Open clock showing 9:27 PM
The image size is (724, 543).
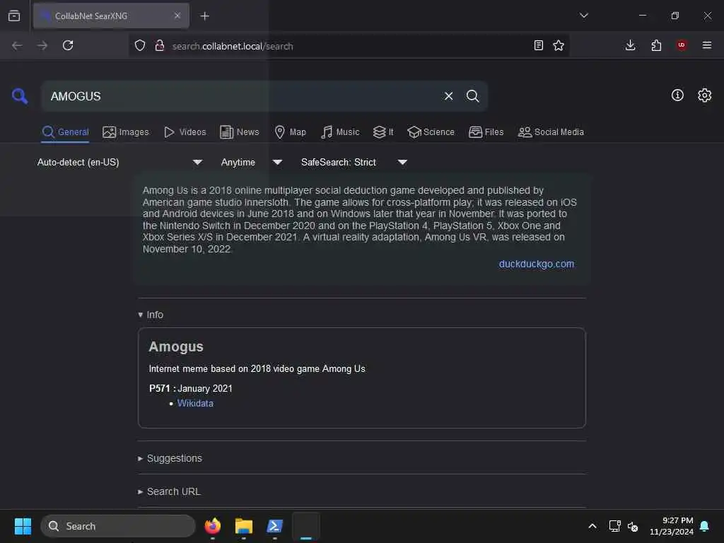[672, 526]
